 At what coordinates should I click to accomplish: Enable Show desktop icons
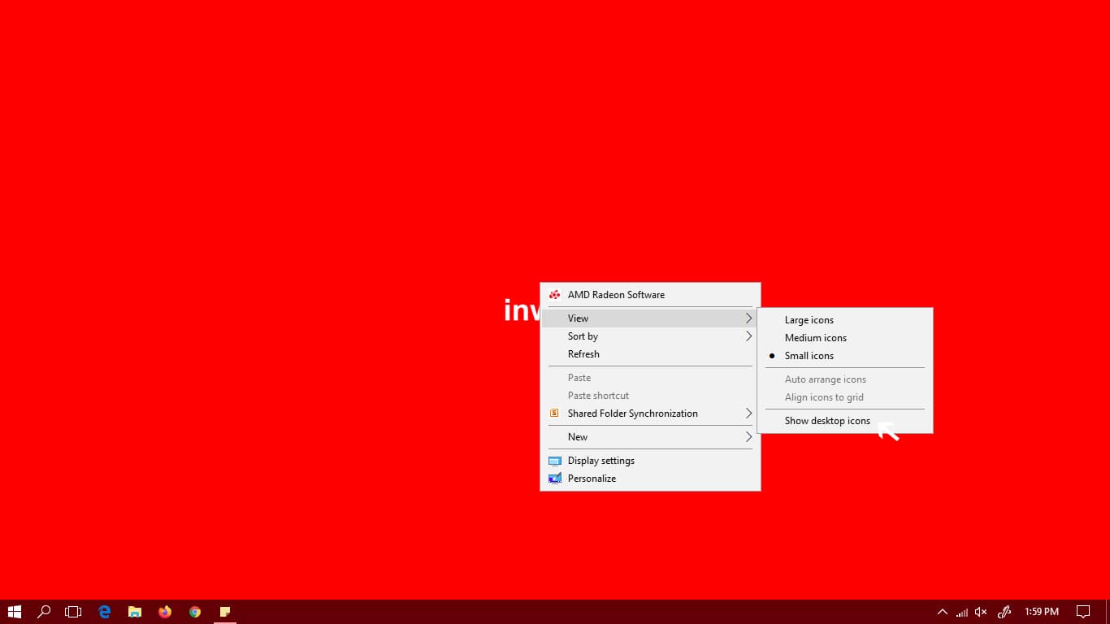(x=827, y=420)
